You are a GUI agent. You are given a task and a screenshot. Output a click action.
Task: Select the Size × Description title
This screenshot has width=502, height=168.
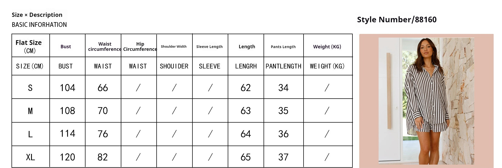(37, 15)
